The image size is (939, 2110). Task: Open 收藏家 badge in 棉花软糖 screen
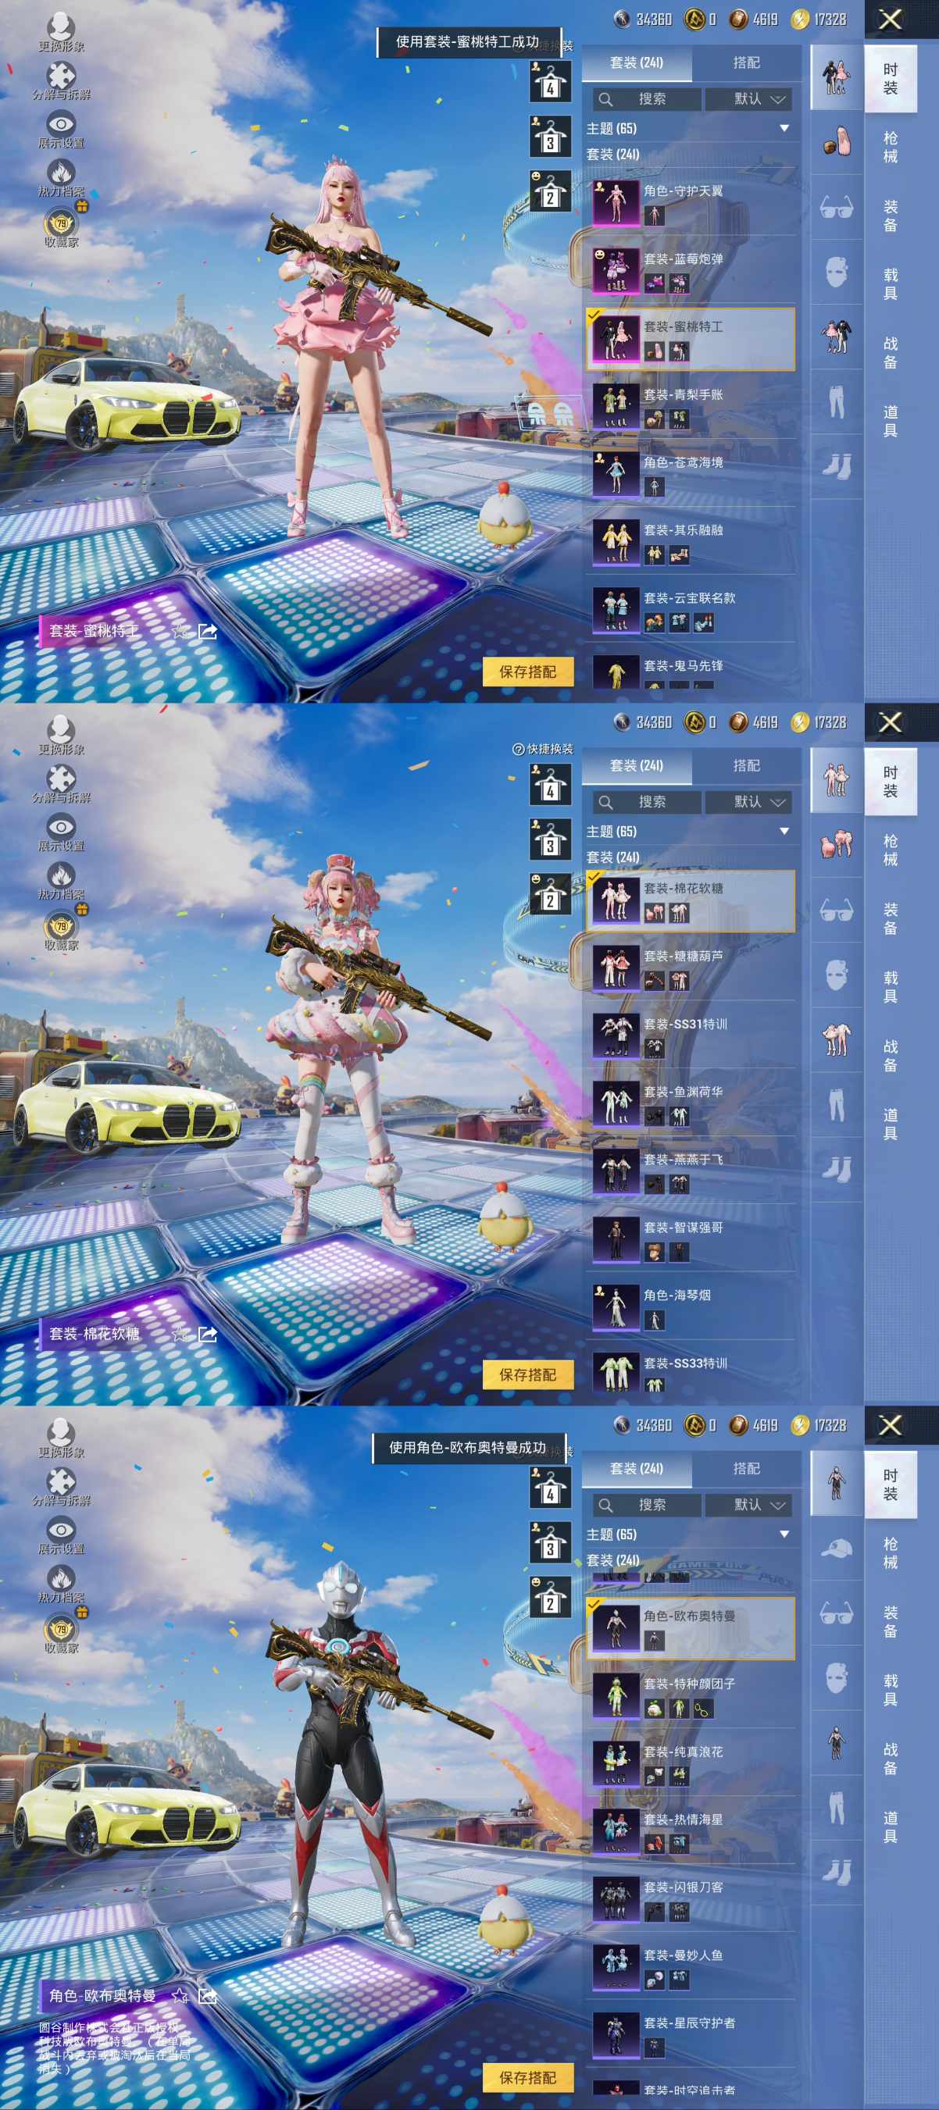pyautogui.click(x=62, y=925)
